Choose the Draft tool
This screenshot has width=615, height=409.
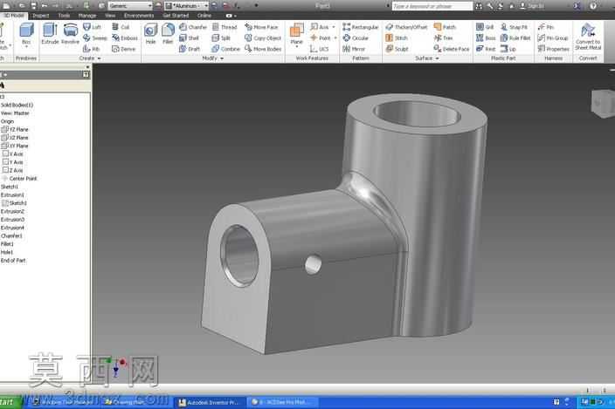click(190, 49)
